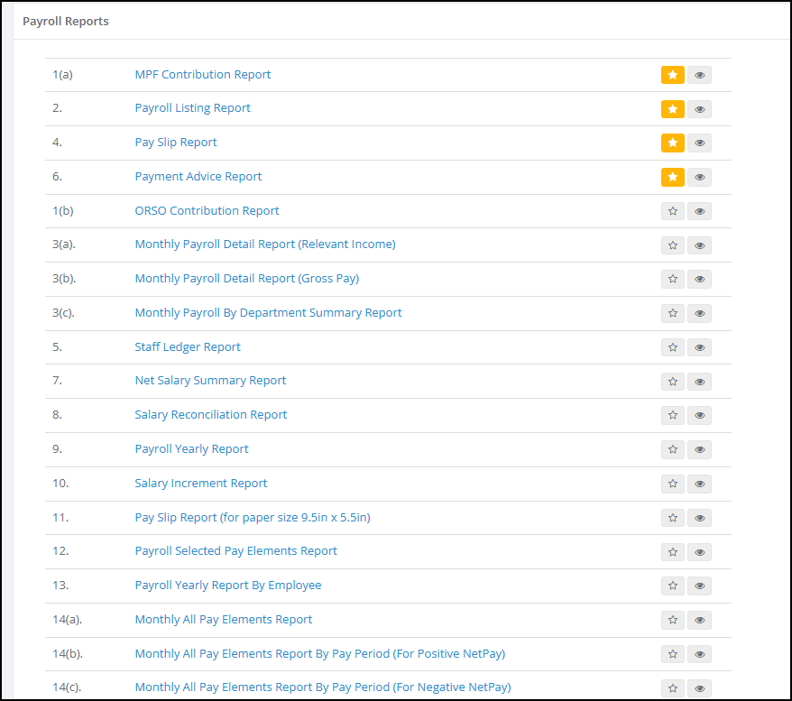The width and height of the screenshot is (792, 701).
Task: Open Monthly Payroll By Department Summary Report
Action: [268, 313]
